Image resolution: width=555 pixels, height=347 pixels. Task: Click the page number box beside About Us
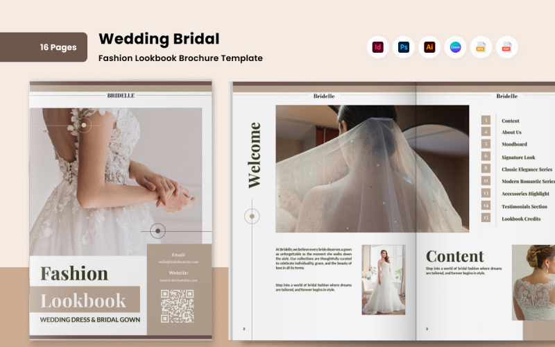tap(486, 132)
